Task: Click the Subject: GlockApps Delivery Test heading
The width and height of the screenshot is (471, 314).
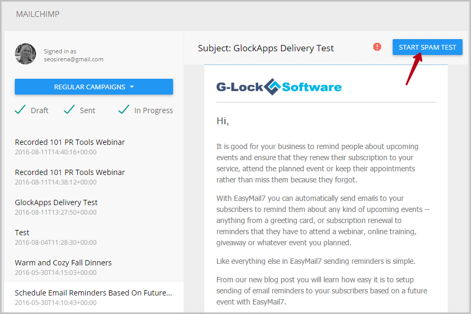Action: point(266,48)
